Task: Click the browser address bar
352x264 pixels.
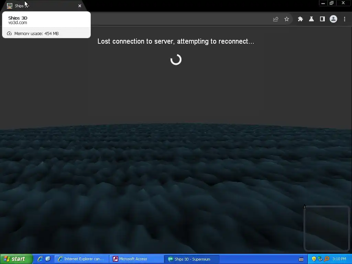Action: coord(179,19)
